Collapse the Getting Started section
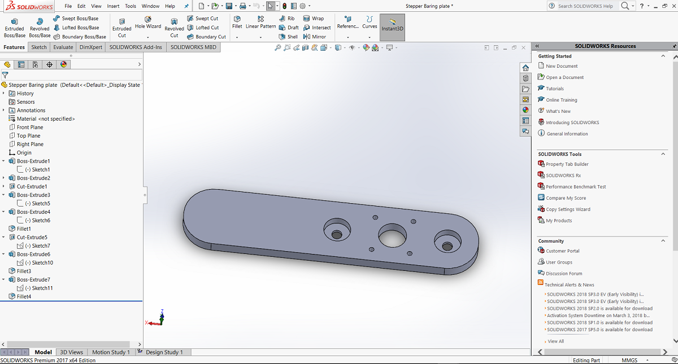This screenshot has width=678, height=364. coord(663,56)
